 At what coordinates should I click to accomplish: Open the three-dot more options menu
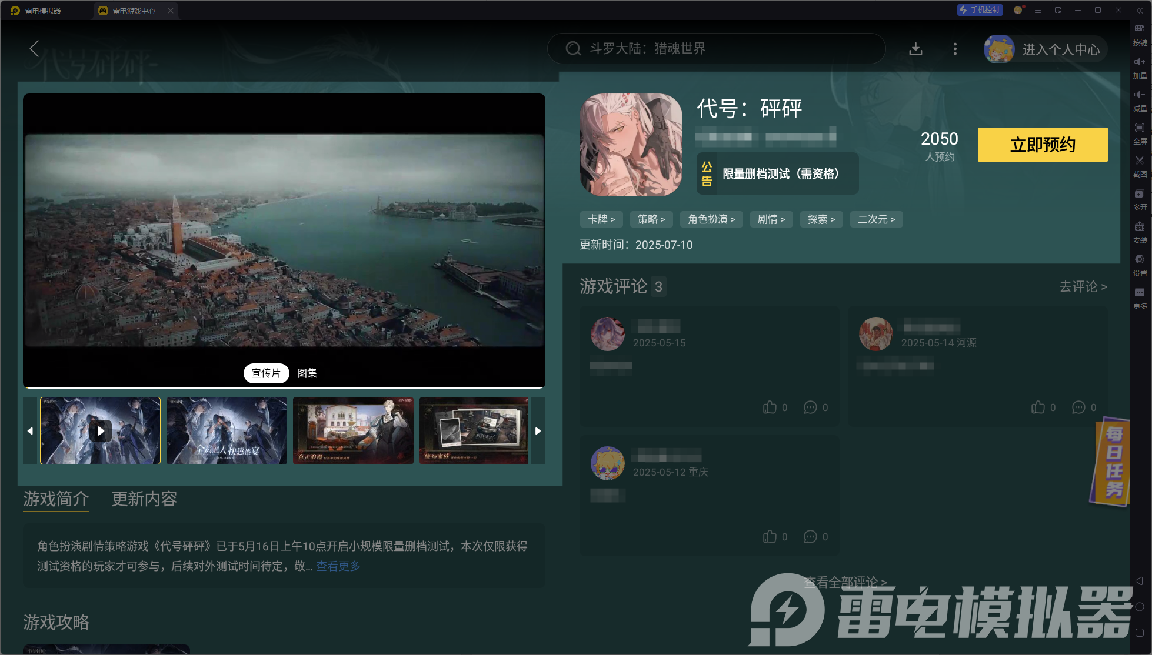coord(955,49)
